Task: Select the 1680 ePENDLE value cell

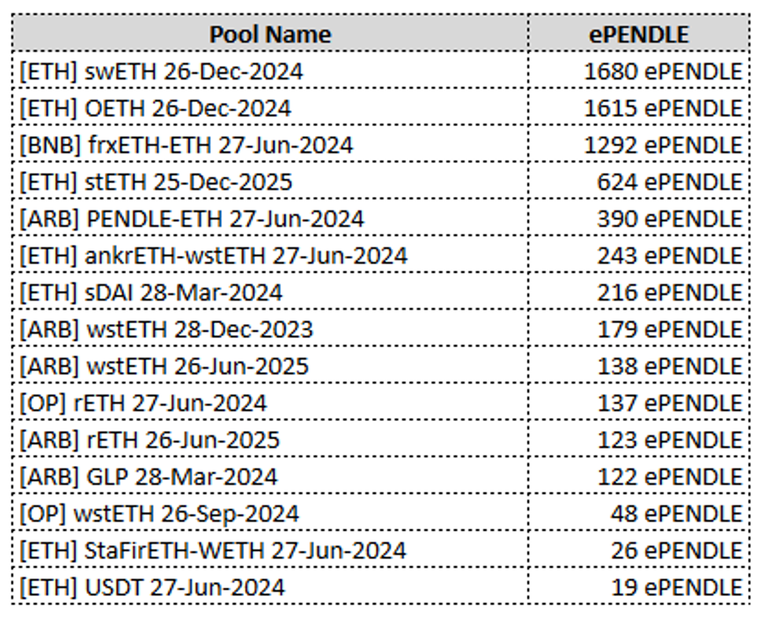Action: (x=663, y=71)
